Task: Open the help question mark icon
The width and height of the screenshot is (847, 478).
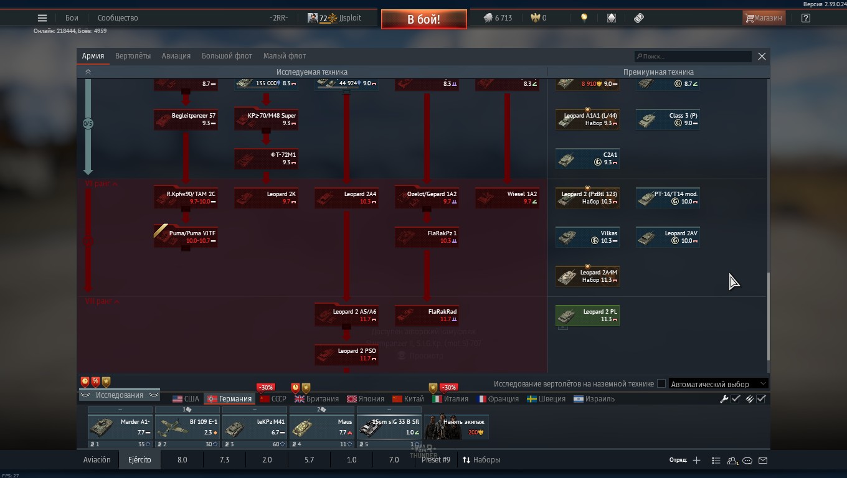Action: click(806, 18)
